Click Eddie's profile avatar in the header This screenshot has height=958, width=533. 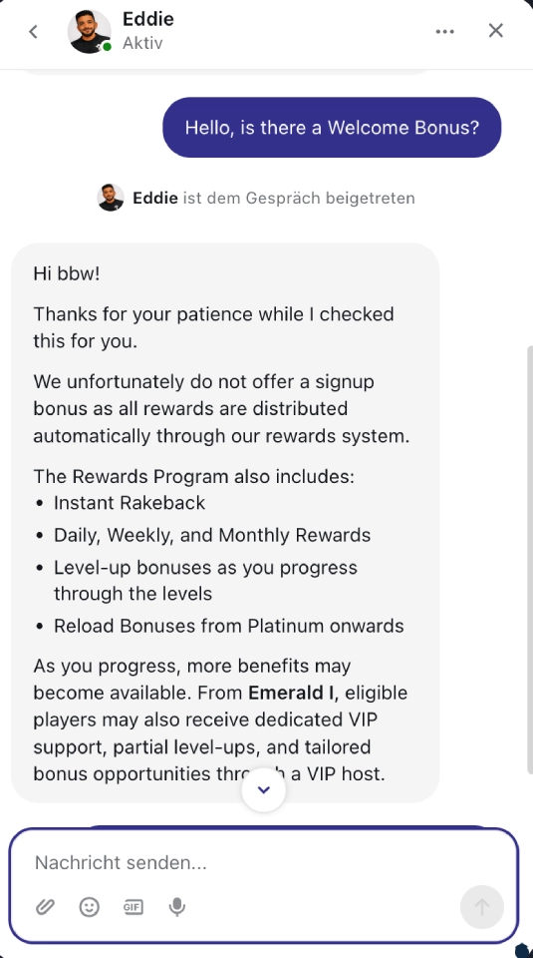(90, 31)
